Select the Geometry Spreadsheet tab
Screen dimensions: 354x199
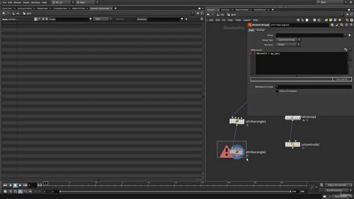tap(100, 8)
